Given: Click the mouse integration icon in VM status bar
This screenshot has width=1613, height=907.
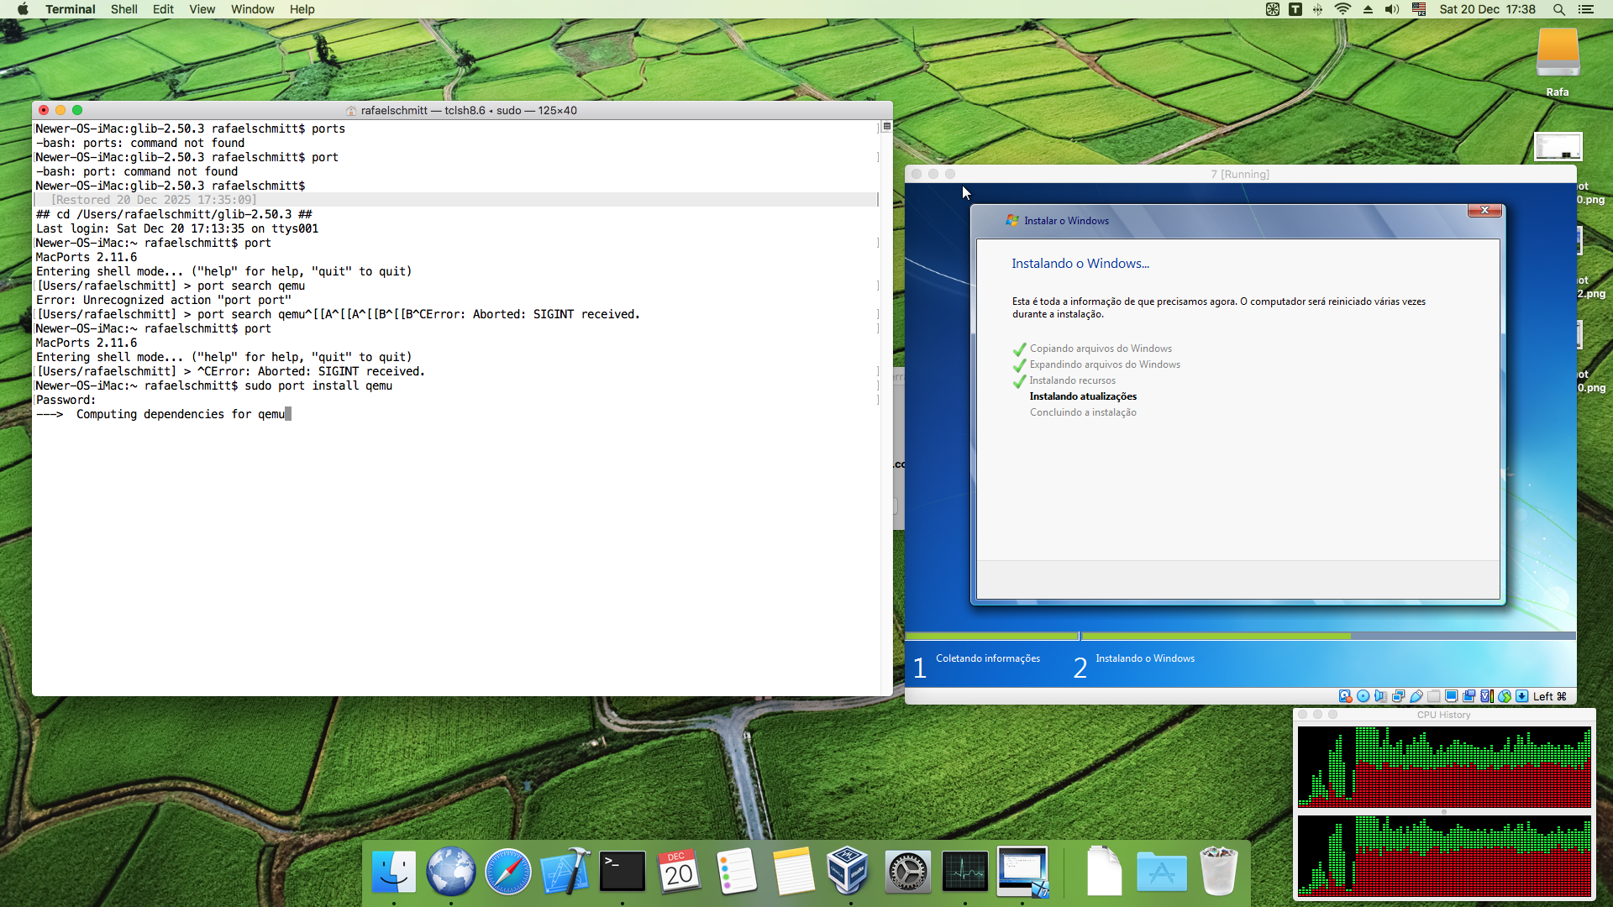Looking at the screenshot, I should tap(1505, 696).
